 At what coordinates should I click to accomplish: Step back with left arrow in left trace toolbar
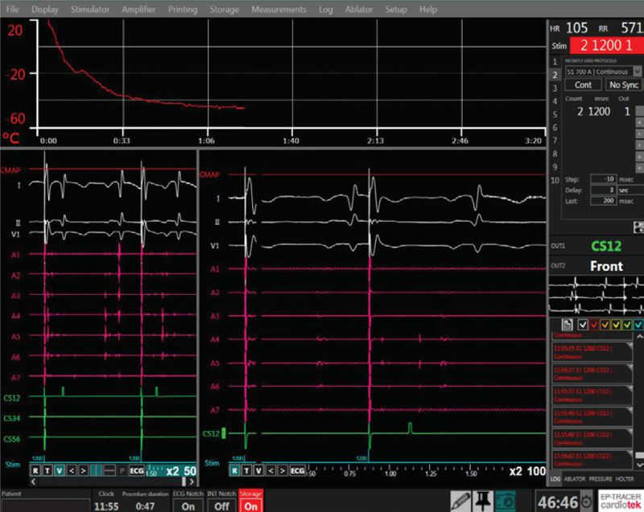click(x=72, y=470)
